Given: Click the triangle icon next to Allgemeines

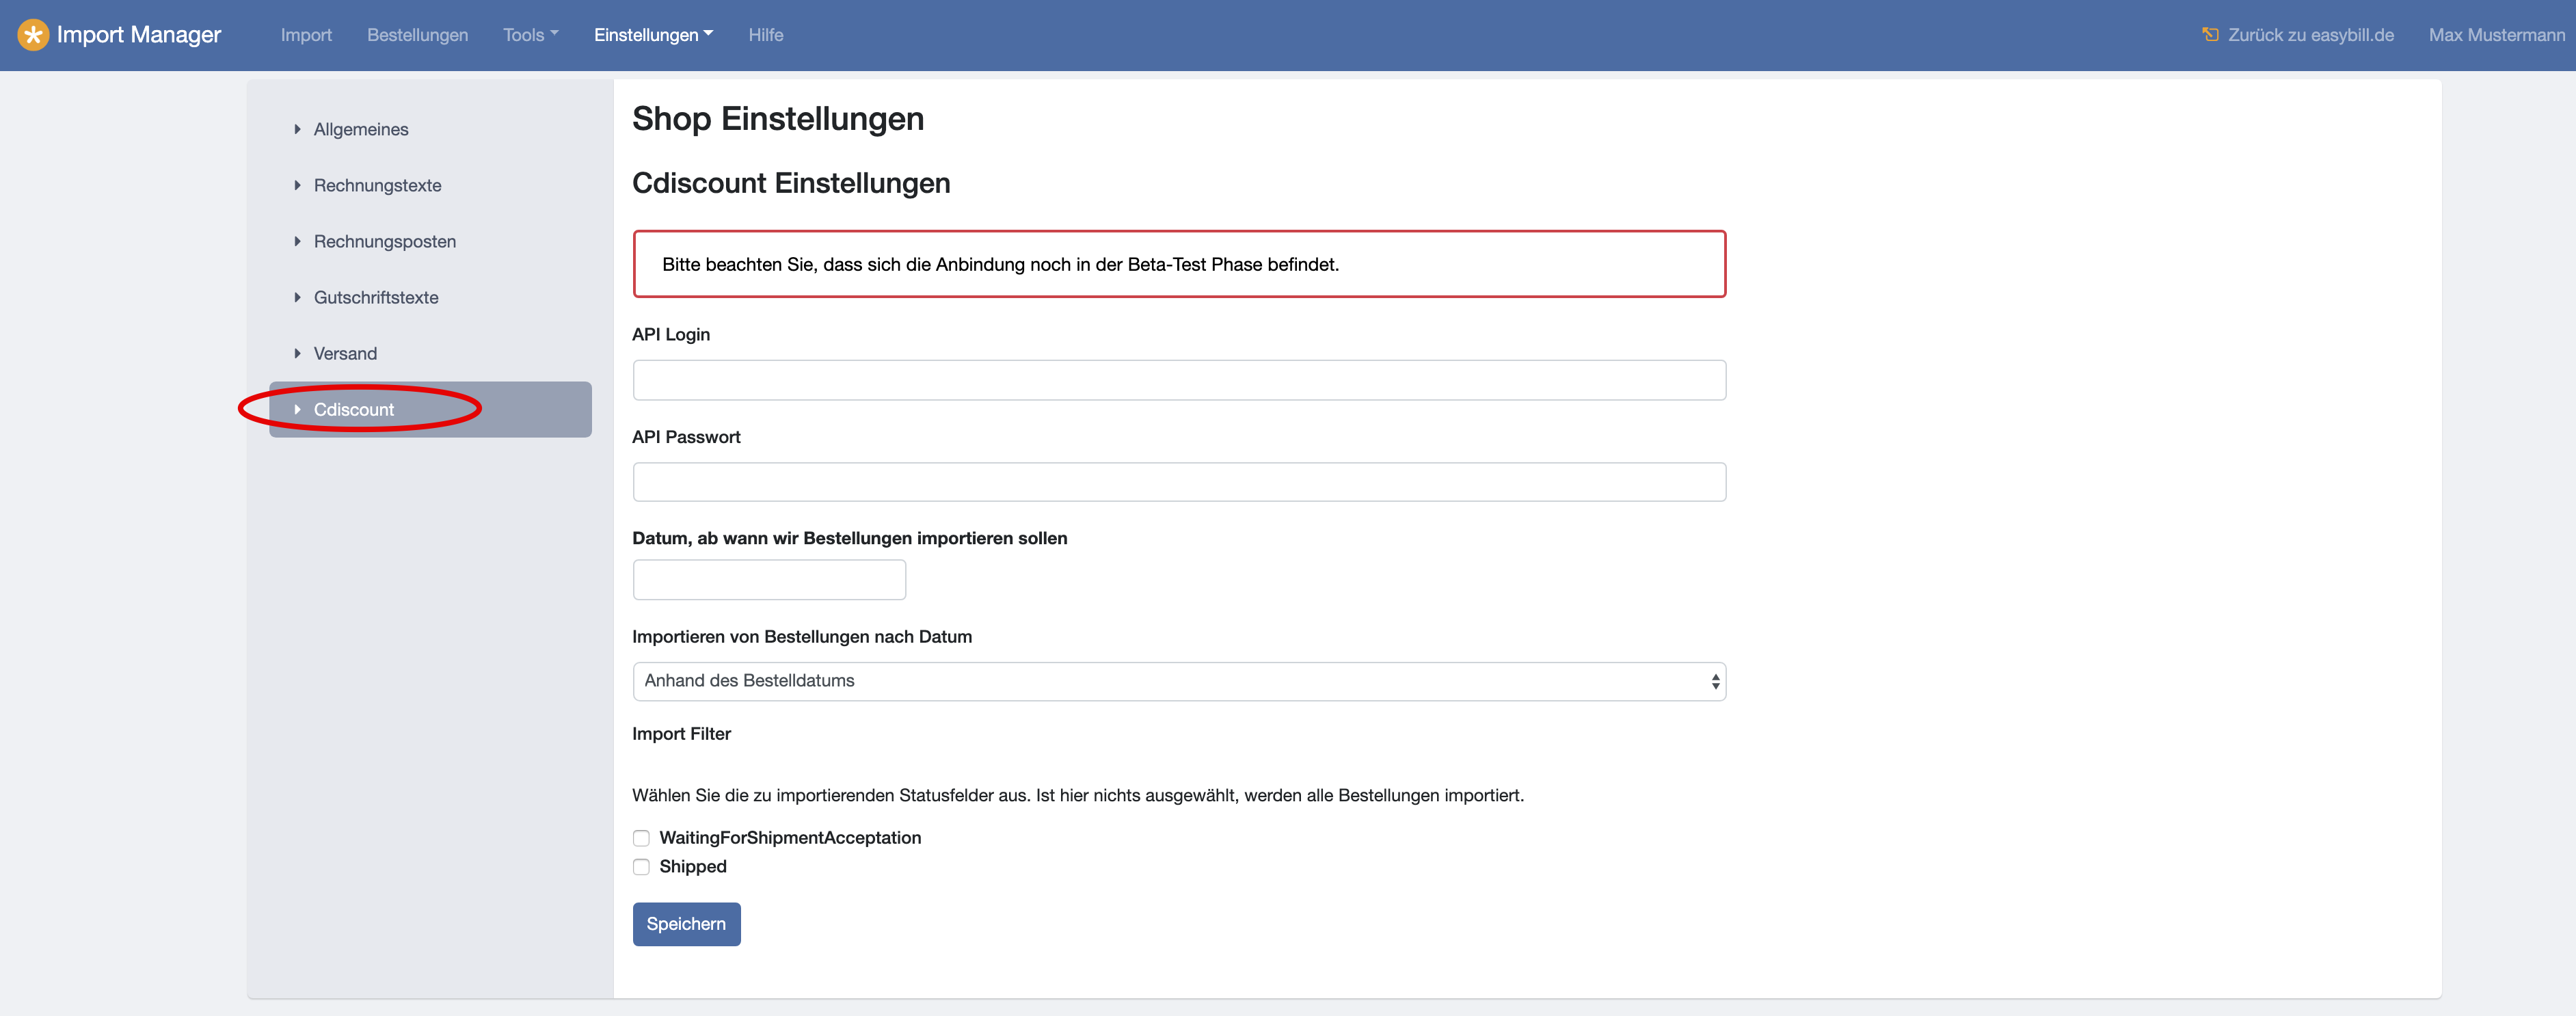Looking at the screenshot, I should pos(297,130).
